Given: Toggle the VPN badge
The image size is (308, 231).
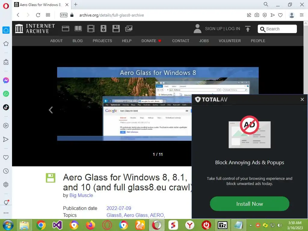Looking at the screenshot, I should click(64, 15).
